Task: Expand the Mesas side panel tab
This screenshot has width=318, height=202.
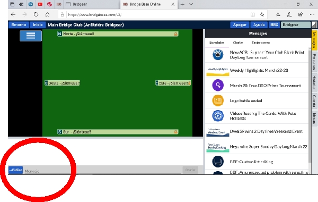Action: (314, 119)
